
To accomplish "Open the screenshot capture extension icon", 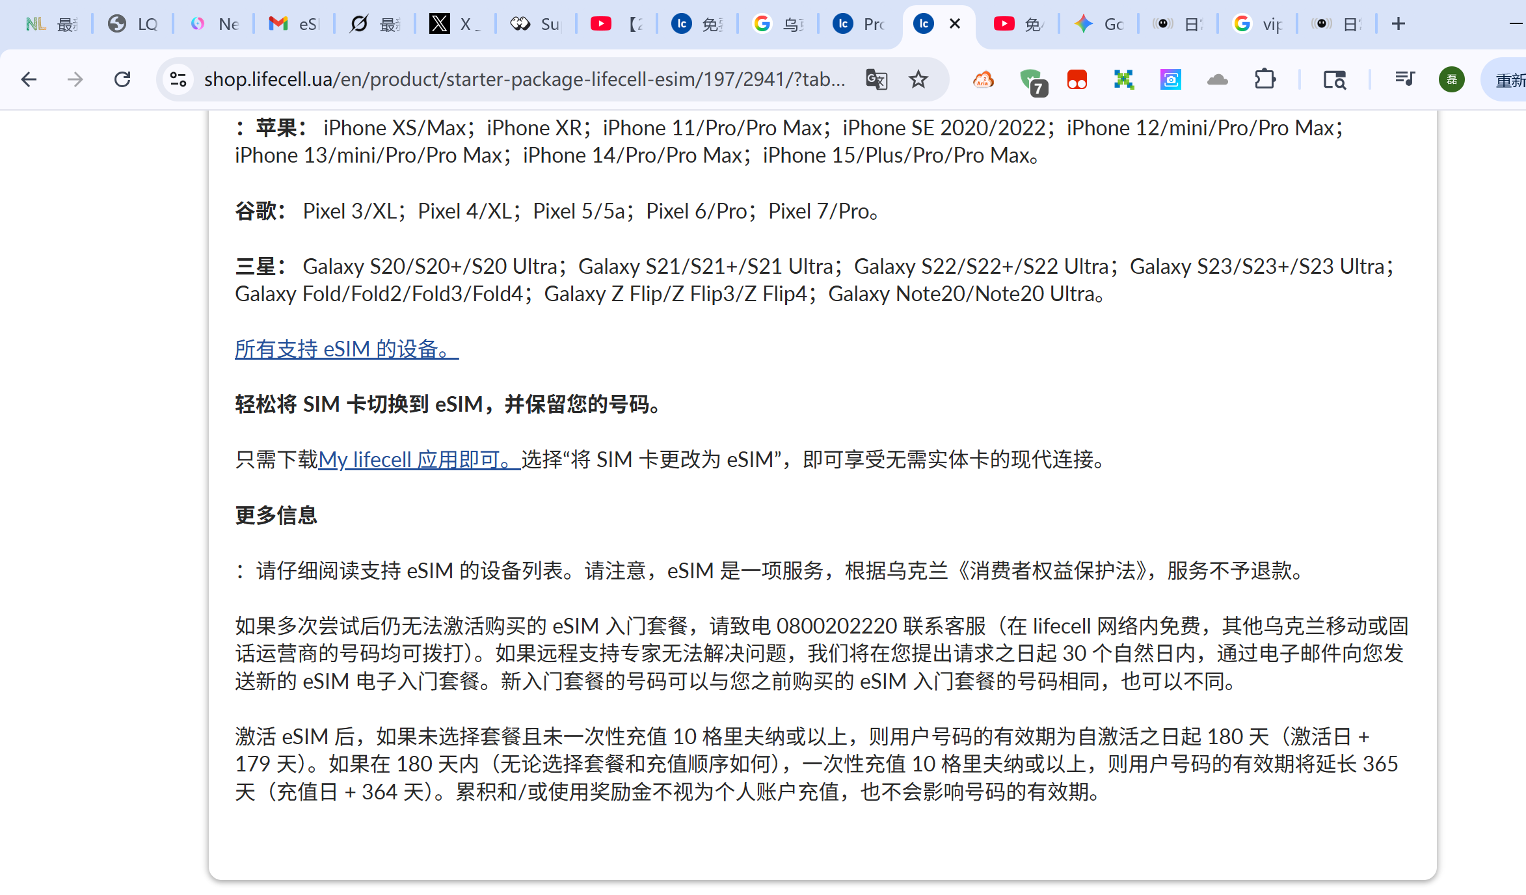I will click(1171, 79).
